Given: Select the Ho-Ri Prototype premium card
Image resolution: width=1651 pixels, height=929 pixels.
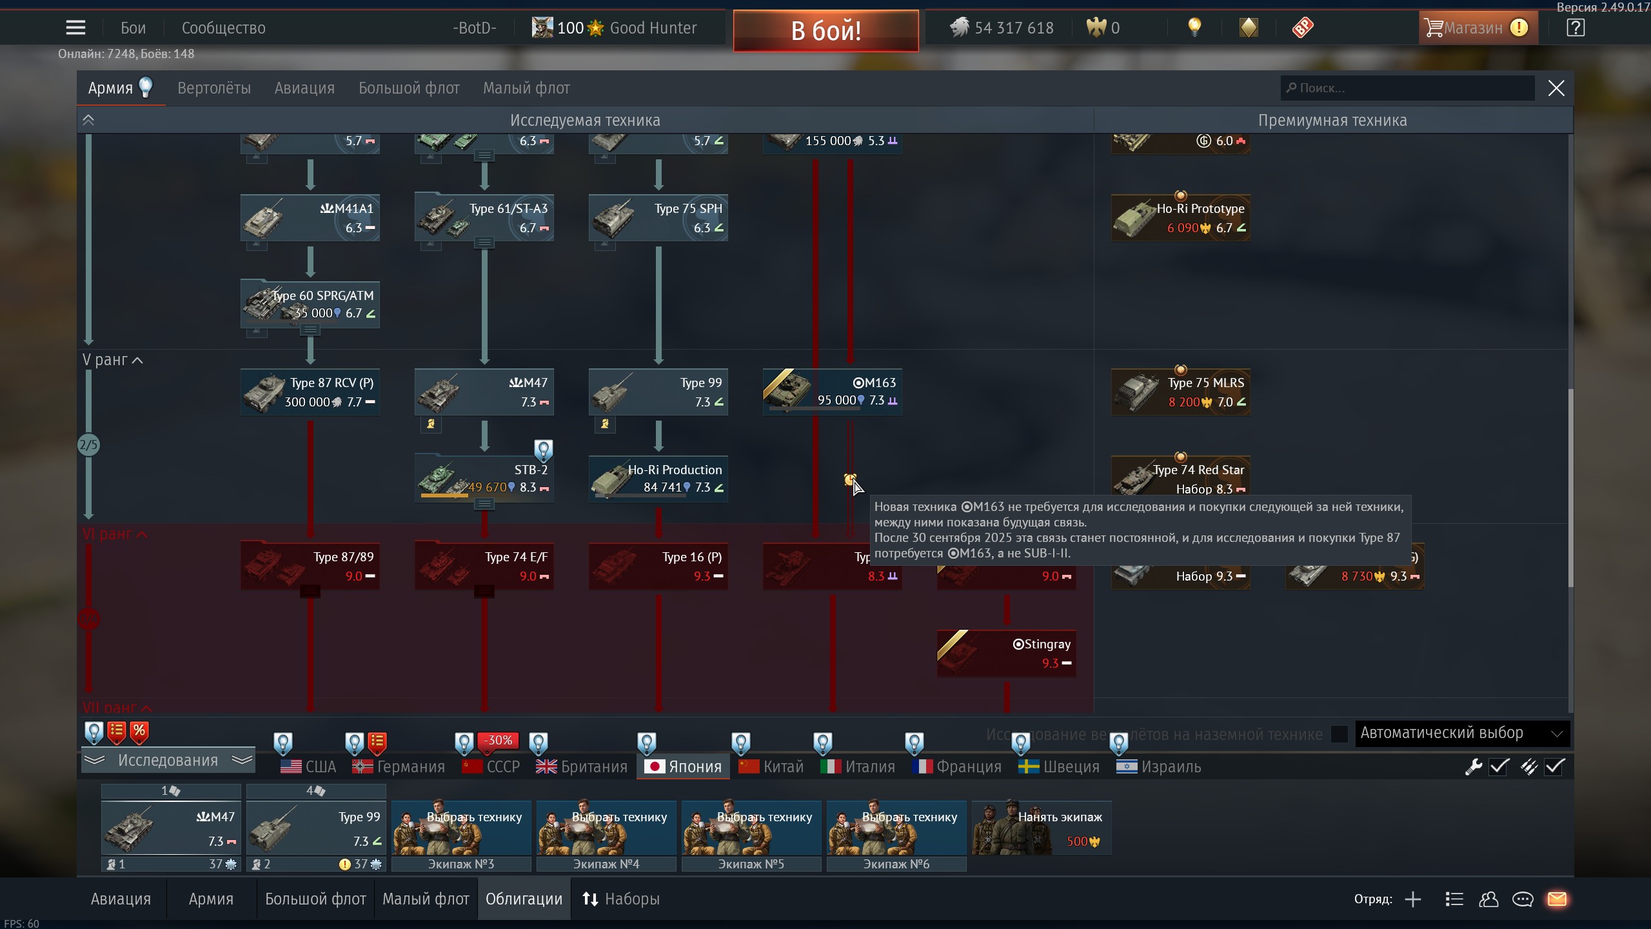Looking at the screenshot, I should pyautogui.click(x=1181, y=218).
